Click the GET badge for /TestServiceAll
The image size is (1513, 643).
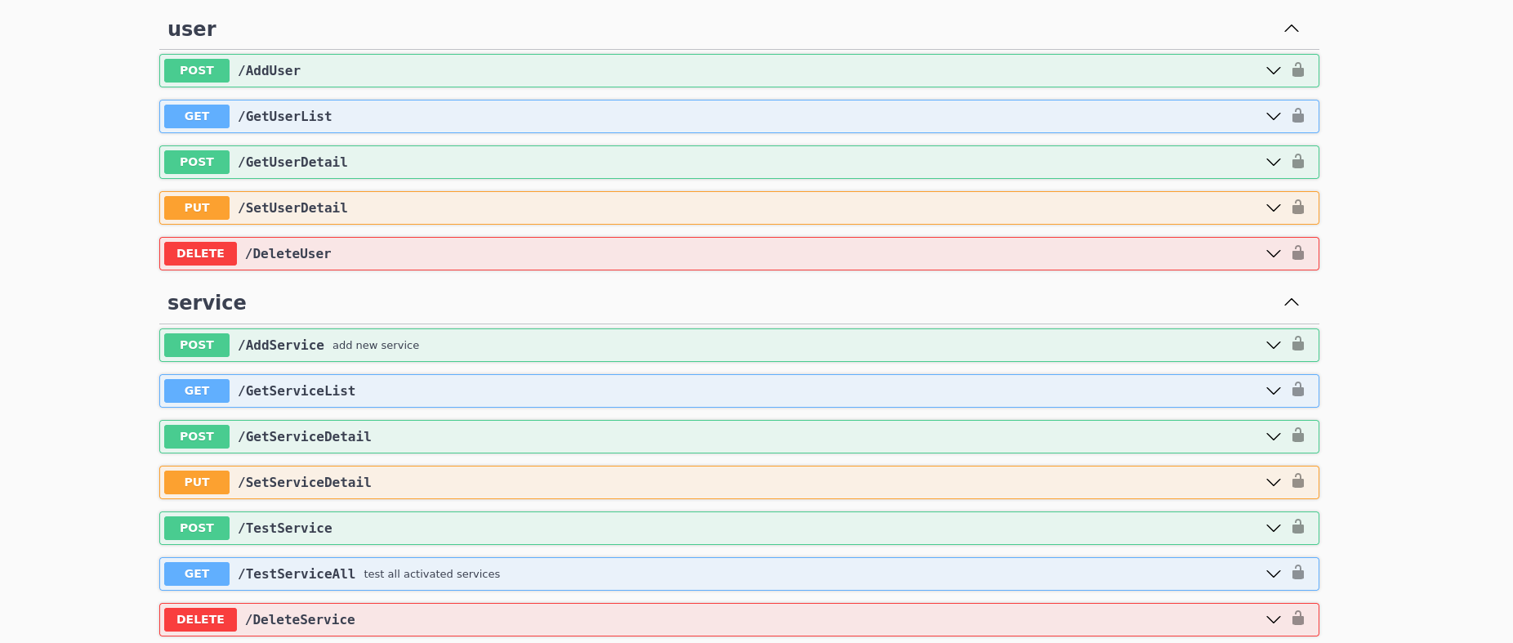coord(197,574)
